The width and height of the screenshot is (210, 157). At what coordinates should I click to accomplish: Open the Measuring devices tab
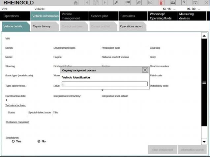coord(192,16)
